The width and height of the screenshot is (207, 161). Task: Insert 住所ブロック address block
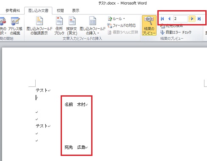coord(59,25)
